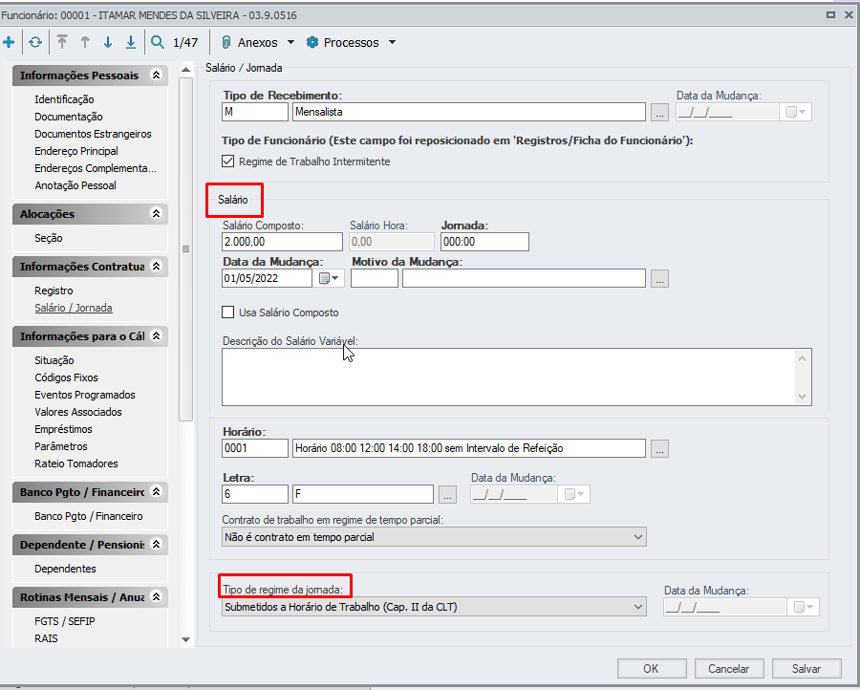The image size is (860, 690).
Task: Open Endereço Principal in sidebar
Action: pyautogui.click(x=76, y=151)
